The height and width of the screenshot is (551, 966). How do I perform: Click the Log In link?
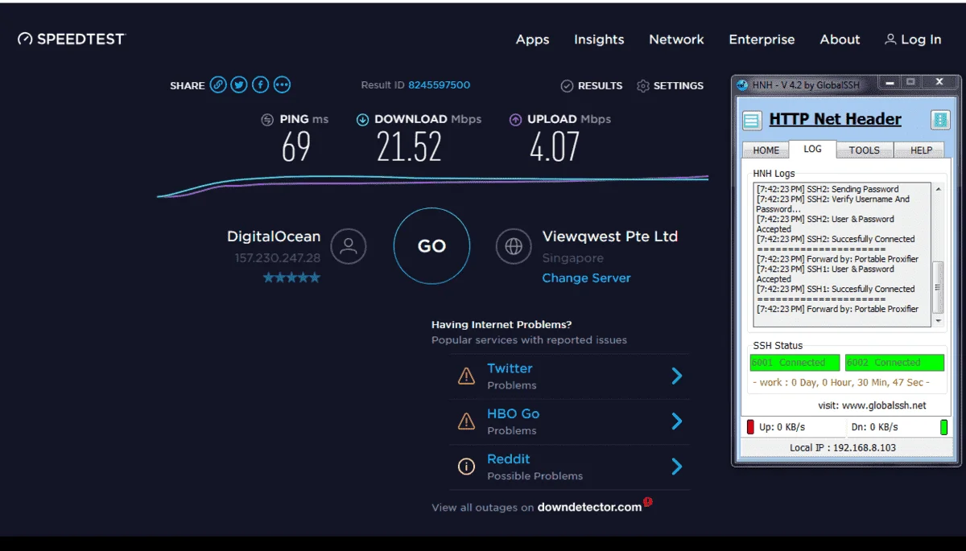(x=921, y=39)
